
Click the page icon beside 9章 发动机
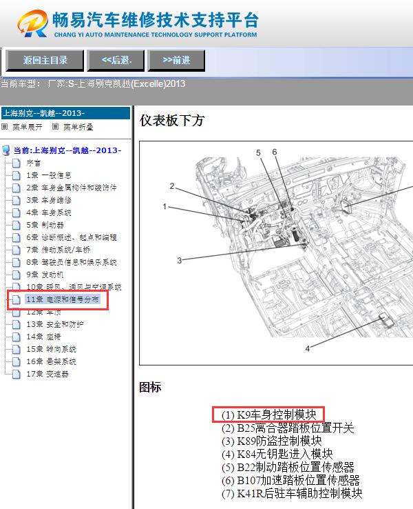click(x=17, y=275)
